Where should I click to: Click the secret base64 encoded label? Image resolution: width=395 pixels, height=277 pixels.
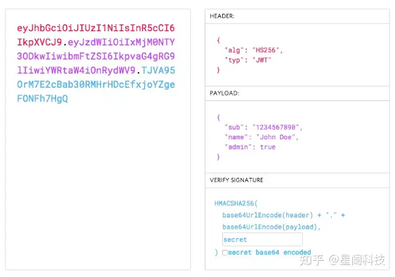270,252
